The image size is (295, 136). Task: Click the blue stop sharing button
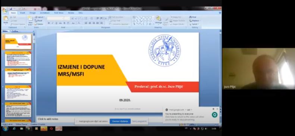click(x=120, y=121)
